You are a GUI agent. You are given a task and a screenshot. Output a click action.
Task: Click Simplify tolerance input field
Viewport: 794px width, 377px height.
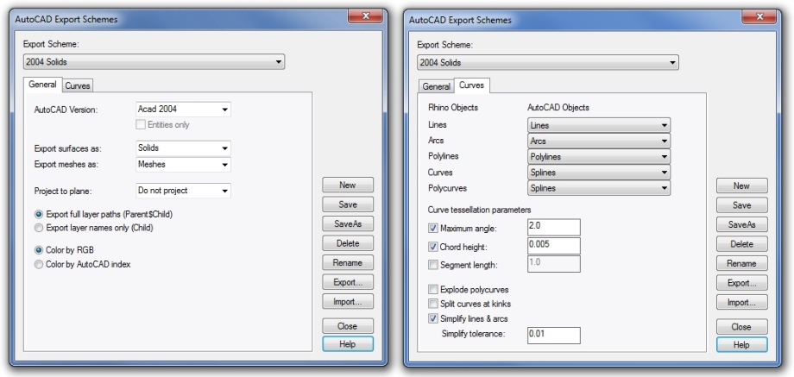coord(554,336)
